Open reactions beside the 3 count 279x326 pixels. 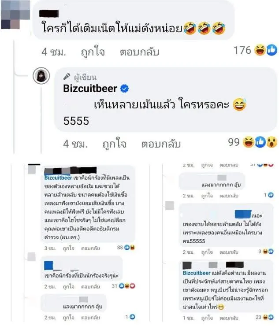pyautogui.click(x=268, y=252)
